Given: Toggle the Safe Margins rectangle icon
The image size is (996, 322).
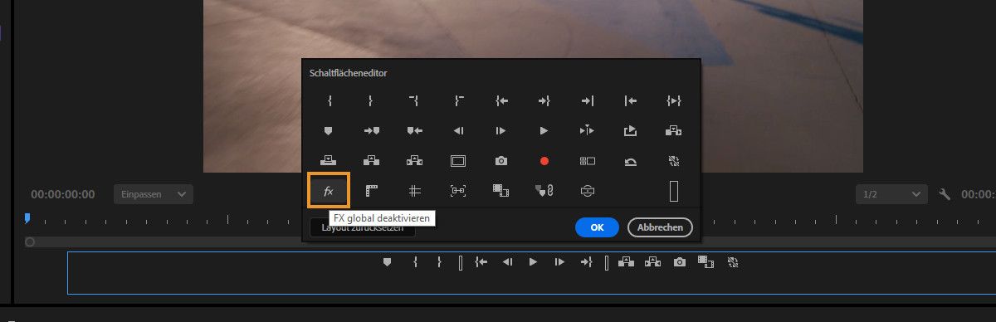Looking at the screenshot, I should (x=458, y=160).
